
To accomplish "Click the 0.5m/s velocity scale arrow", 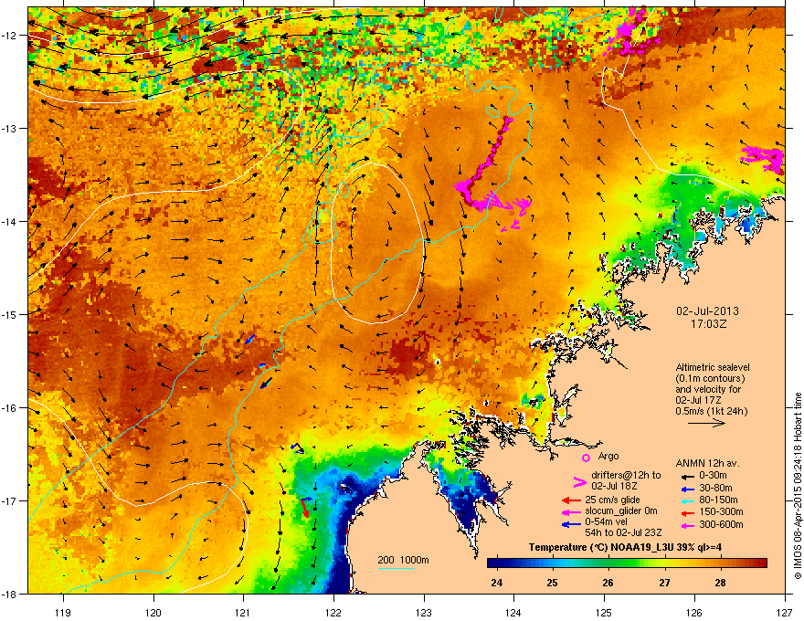I will coord(706,423).
